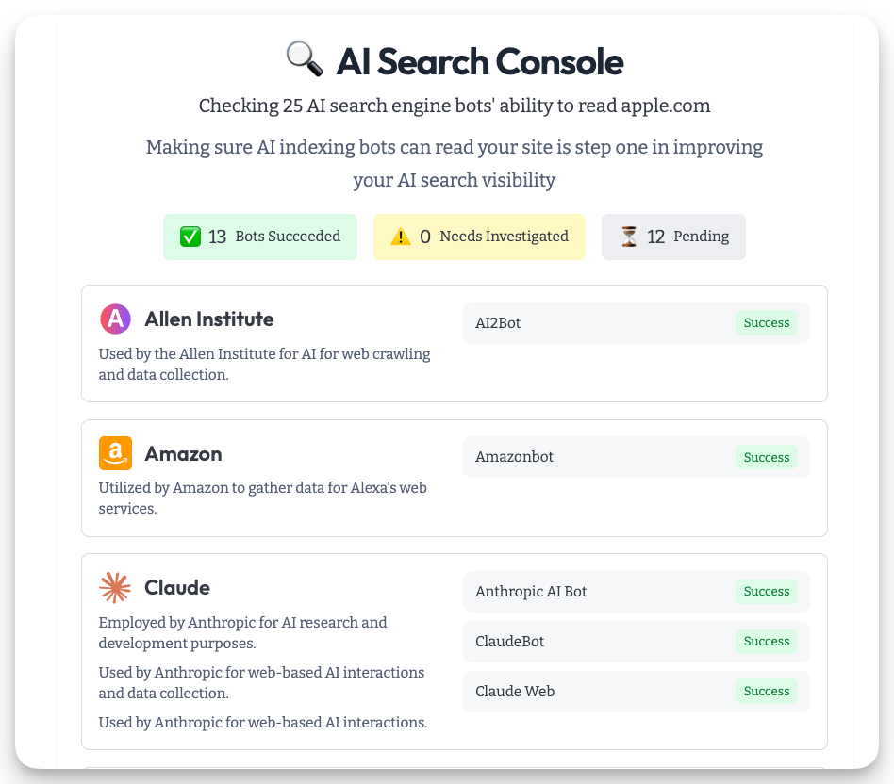Click the Allen Institute logo icon
This screenshot has height=784, width=894.
tap(115, 319)
